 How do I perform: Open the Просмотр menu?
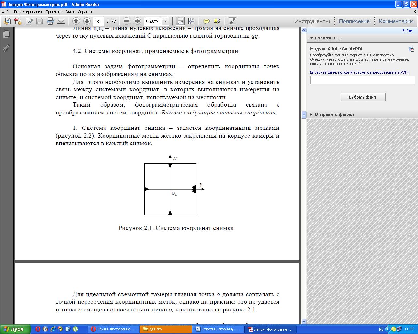pyautogui.click(x=54, y=12)
